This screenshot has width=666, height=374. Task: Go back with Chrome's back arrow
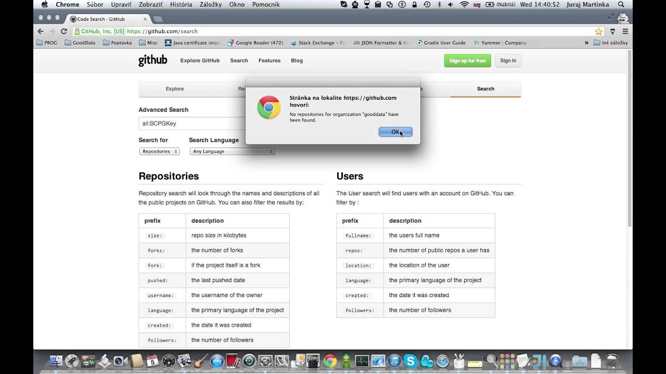(x=41, y=31)
